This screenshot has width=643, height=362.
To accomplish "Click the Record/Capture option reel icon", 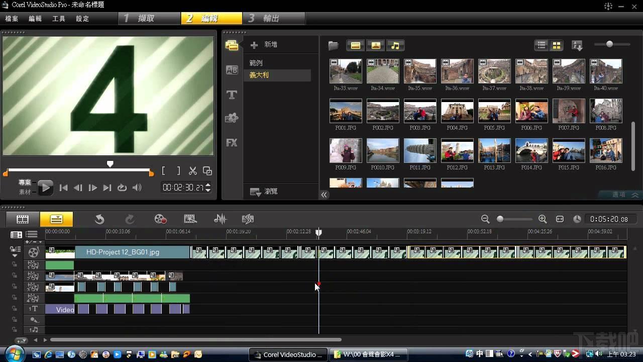I will click(x=160, y=219).
